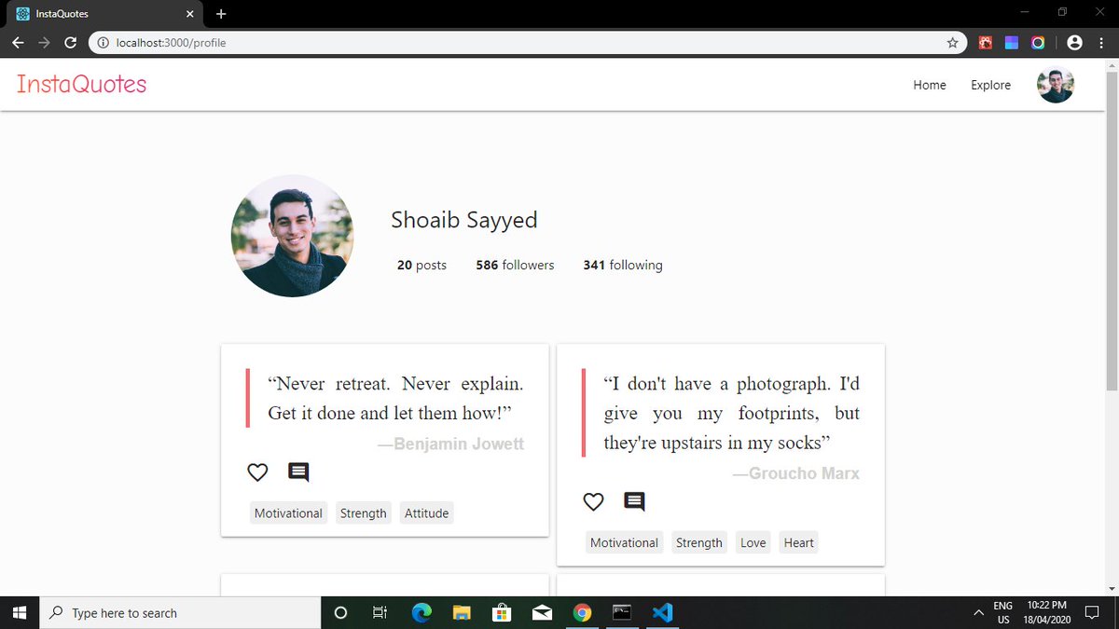Go back with the browser back arrow
The width and height of the screenshot is (1119, 629).
coord(18,43)
